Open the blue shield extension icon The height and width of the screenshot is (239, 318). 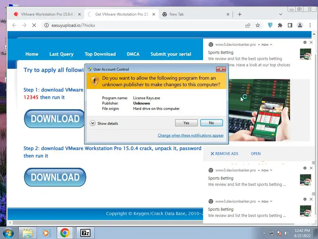(270, 25)
